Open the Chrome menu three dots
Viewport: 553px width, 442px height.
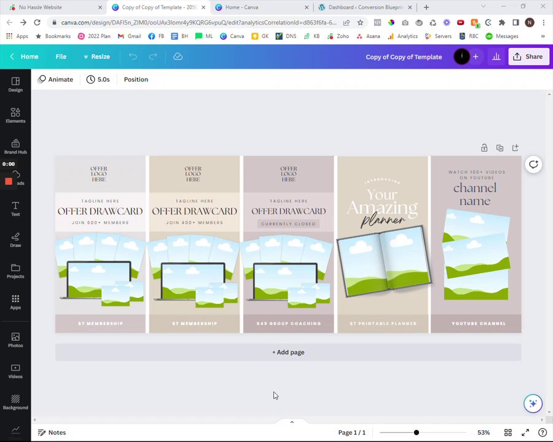tap(544, 23)
